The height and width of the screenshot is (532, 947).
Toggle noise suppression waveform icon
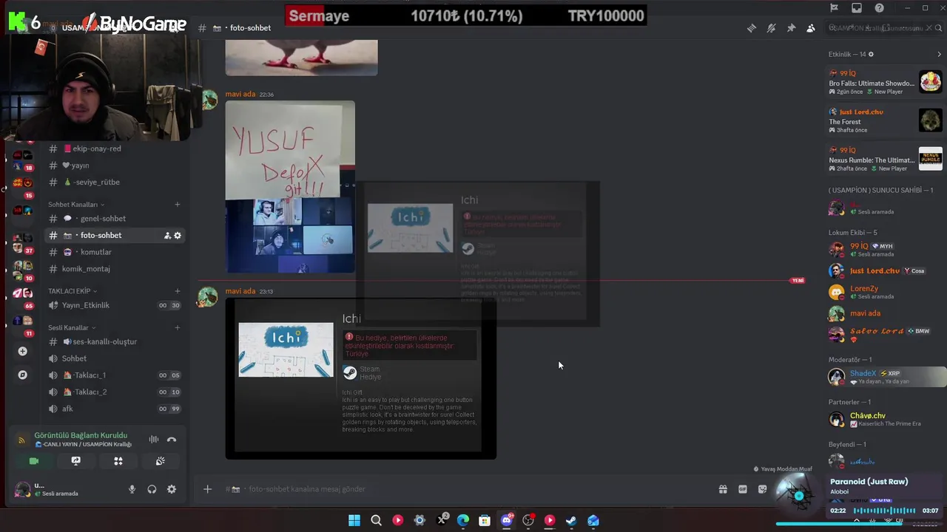tap(154, 440)
